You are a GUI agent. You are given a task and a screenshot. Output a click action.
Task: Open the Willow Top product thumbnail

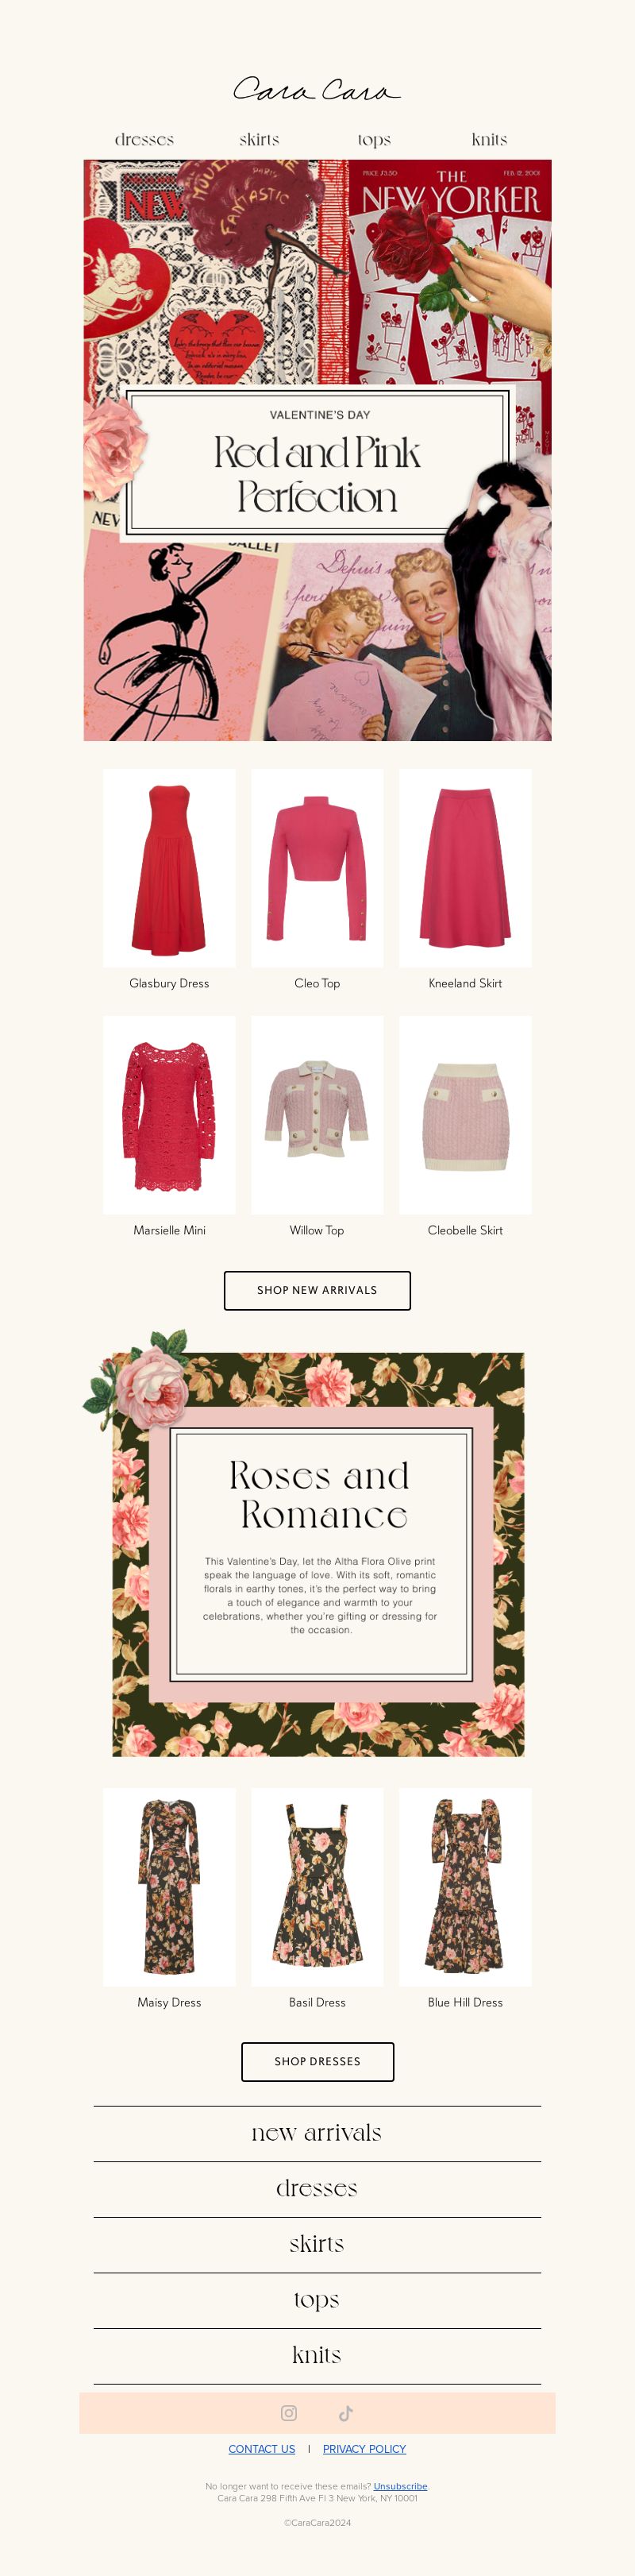pyautogui.click(x=317, y=1115)
